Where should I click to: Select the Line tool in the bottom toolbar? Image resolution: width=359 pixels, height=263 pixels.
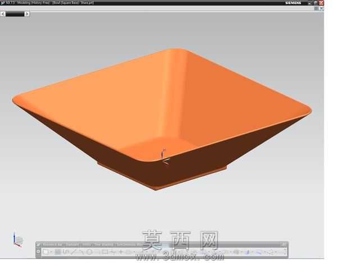pyautogui.click(x=74, y=252)
